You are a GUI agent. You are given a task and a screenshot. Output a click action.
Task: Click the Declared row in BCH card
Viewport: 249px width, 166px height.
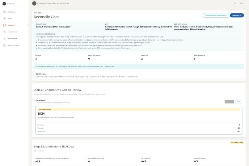[x=139, y=125]
